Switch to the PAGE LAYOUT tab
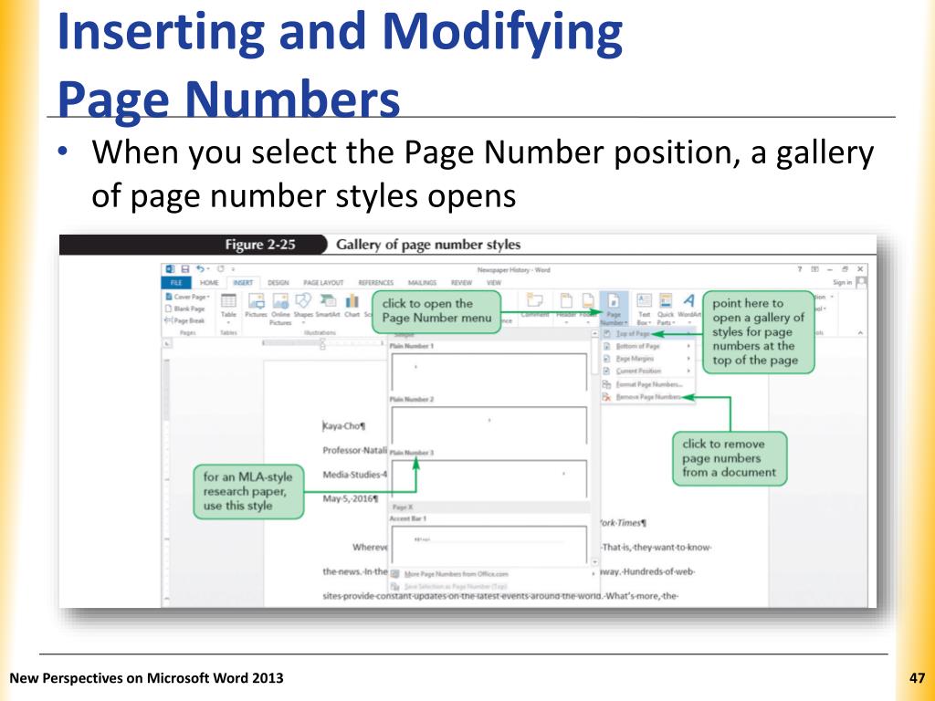 coord(323,283)
